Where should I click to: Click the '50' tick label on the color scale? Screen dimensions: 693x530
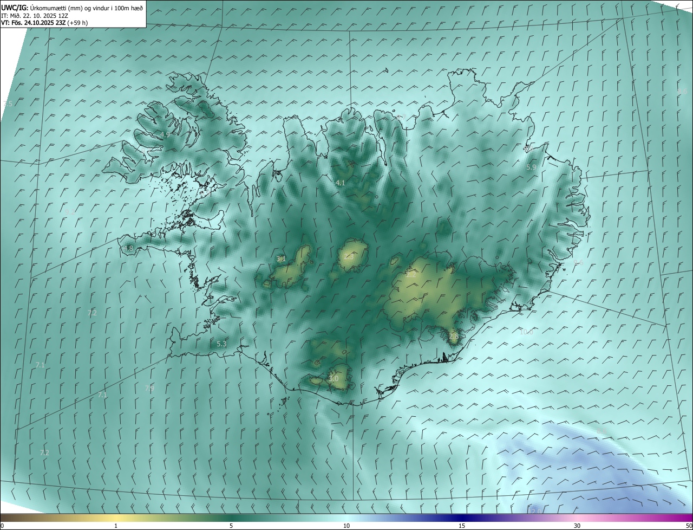click(688, 526)
